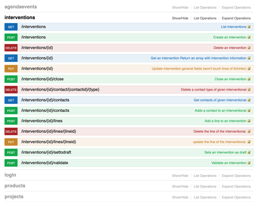Image resolution: width=257 pixels, height=202 pixels.
Task: Click the POST badge for the close endpoint
Action: [11, 79]
